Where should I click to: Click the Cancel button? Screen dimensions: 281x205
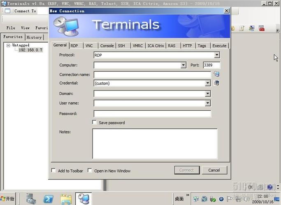(x=214, y=170)
